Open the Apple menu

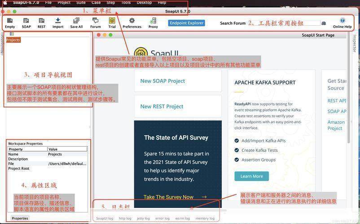5,3
